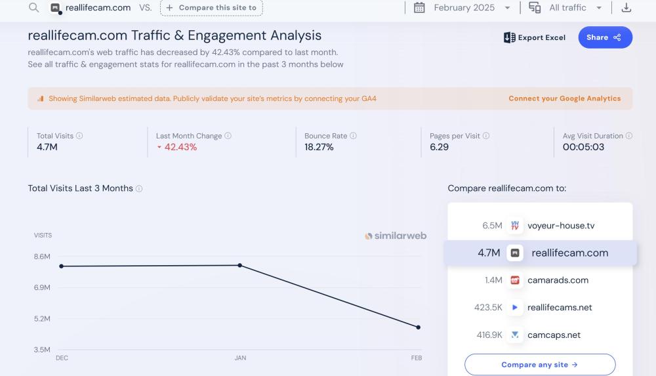Open the February 2025 date dropdown
The width and height of the screenshot is (656, 376).
pyautogui.click(x=471, y=8)
